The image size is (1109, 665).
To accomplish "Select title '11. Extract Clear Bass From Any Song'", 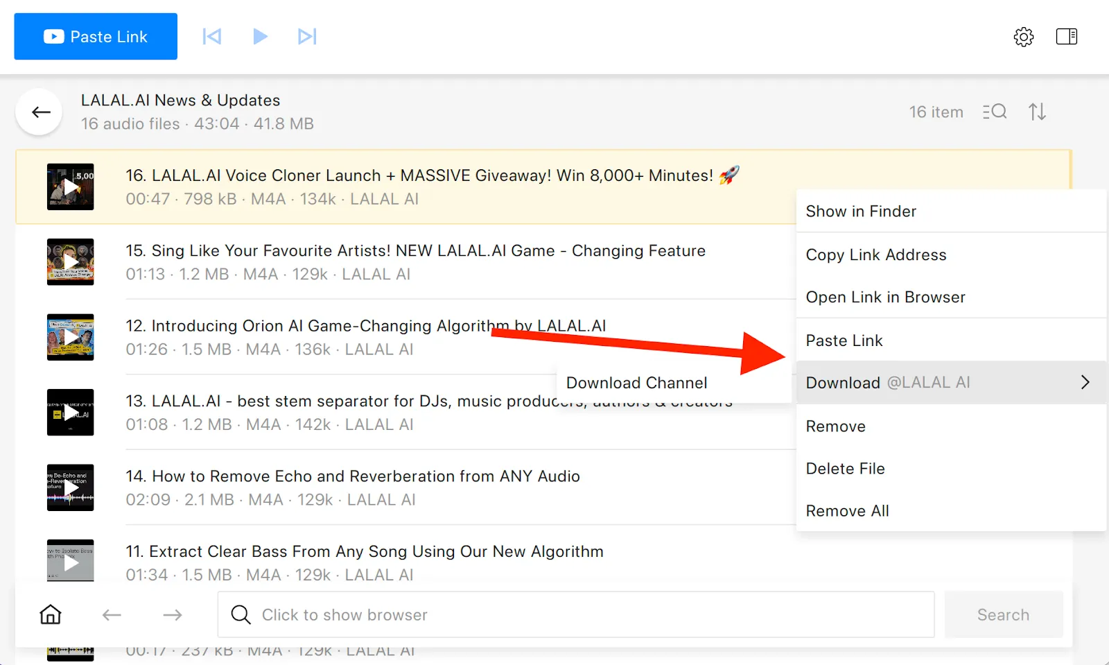I will [x=365, y=551].
